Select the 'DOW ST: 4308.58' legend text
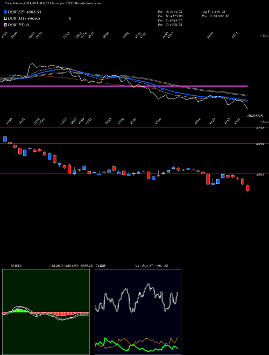The image size is (269, 355). 24,12
